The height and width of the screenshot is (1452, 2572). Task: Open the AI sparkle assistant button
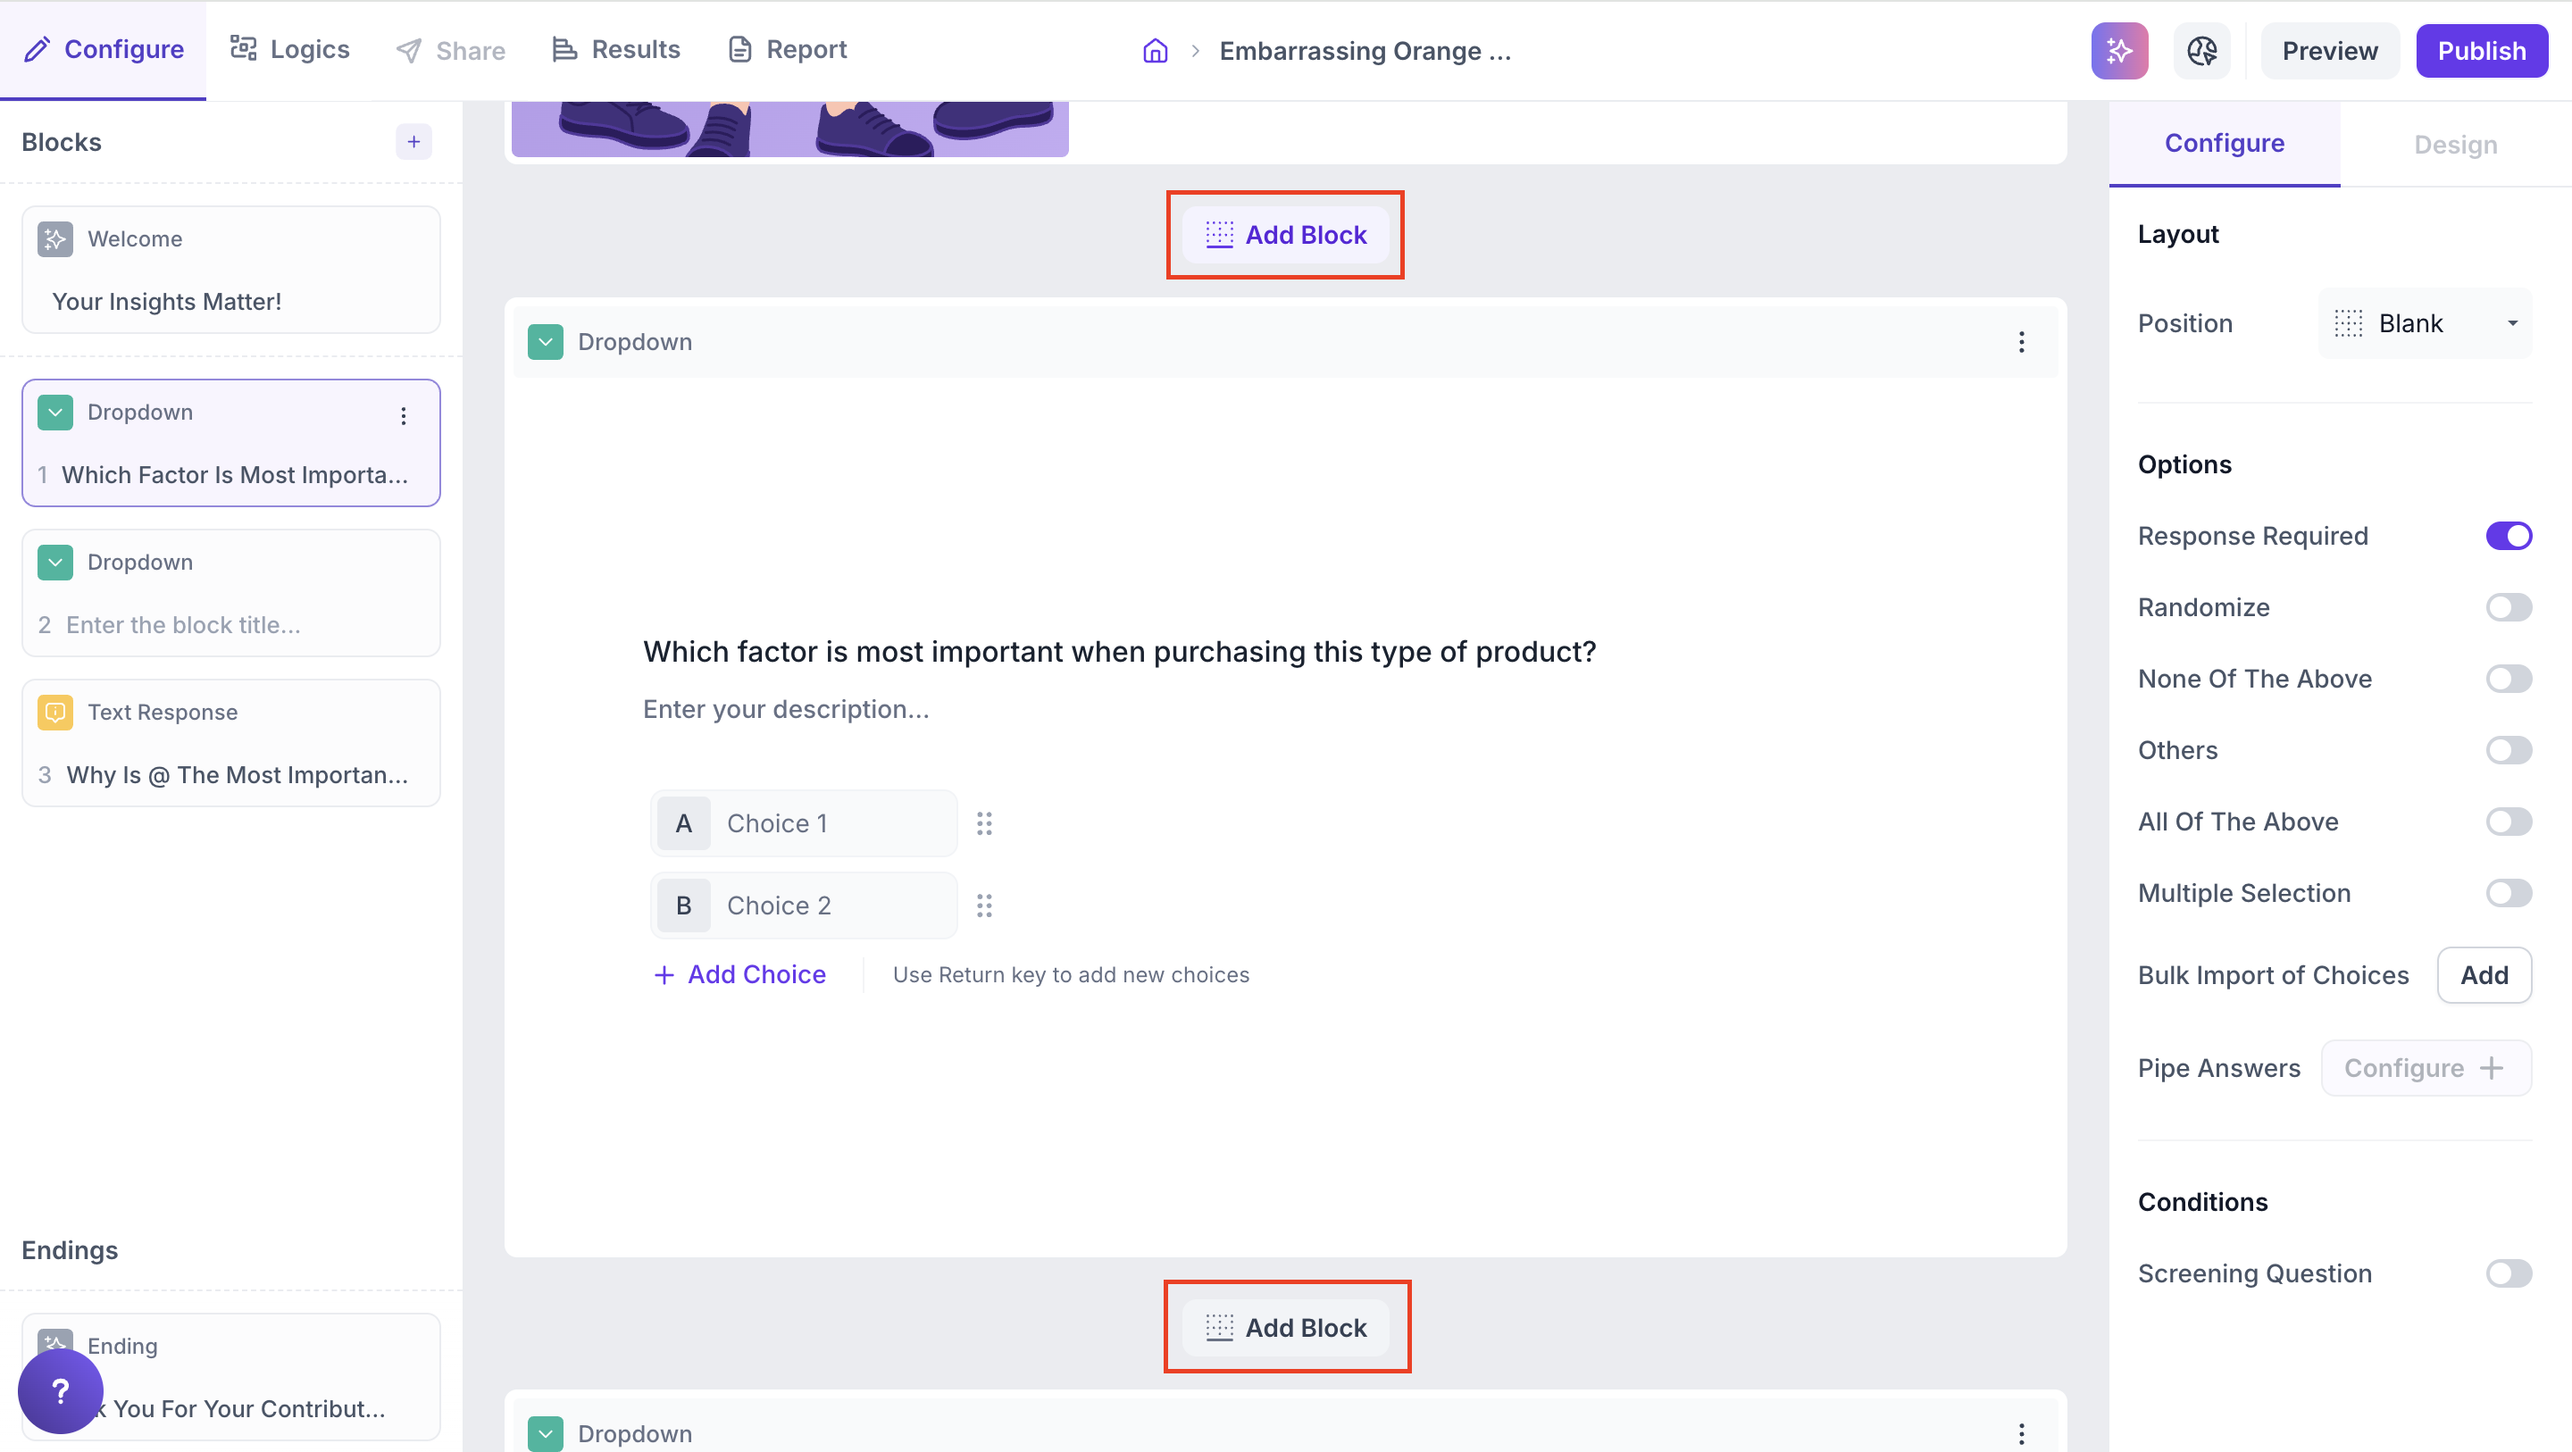[x=2118, y=51]
